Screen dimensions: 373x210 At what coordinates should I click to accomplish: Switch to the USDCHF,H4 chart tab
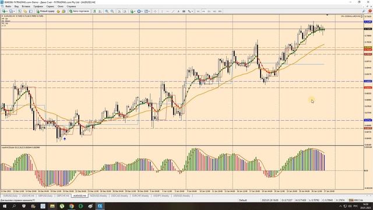pos(28,196)
